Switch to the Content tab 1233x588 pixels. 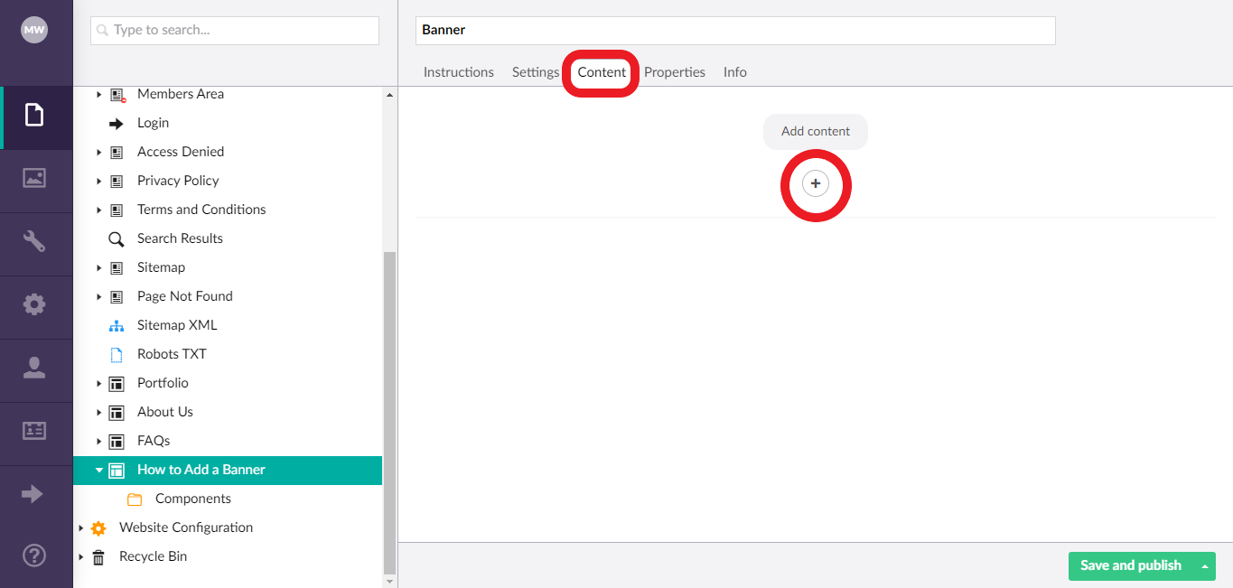(x=602, y=72)
